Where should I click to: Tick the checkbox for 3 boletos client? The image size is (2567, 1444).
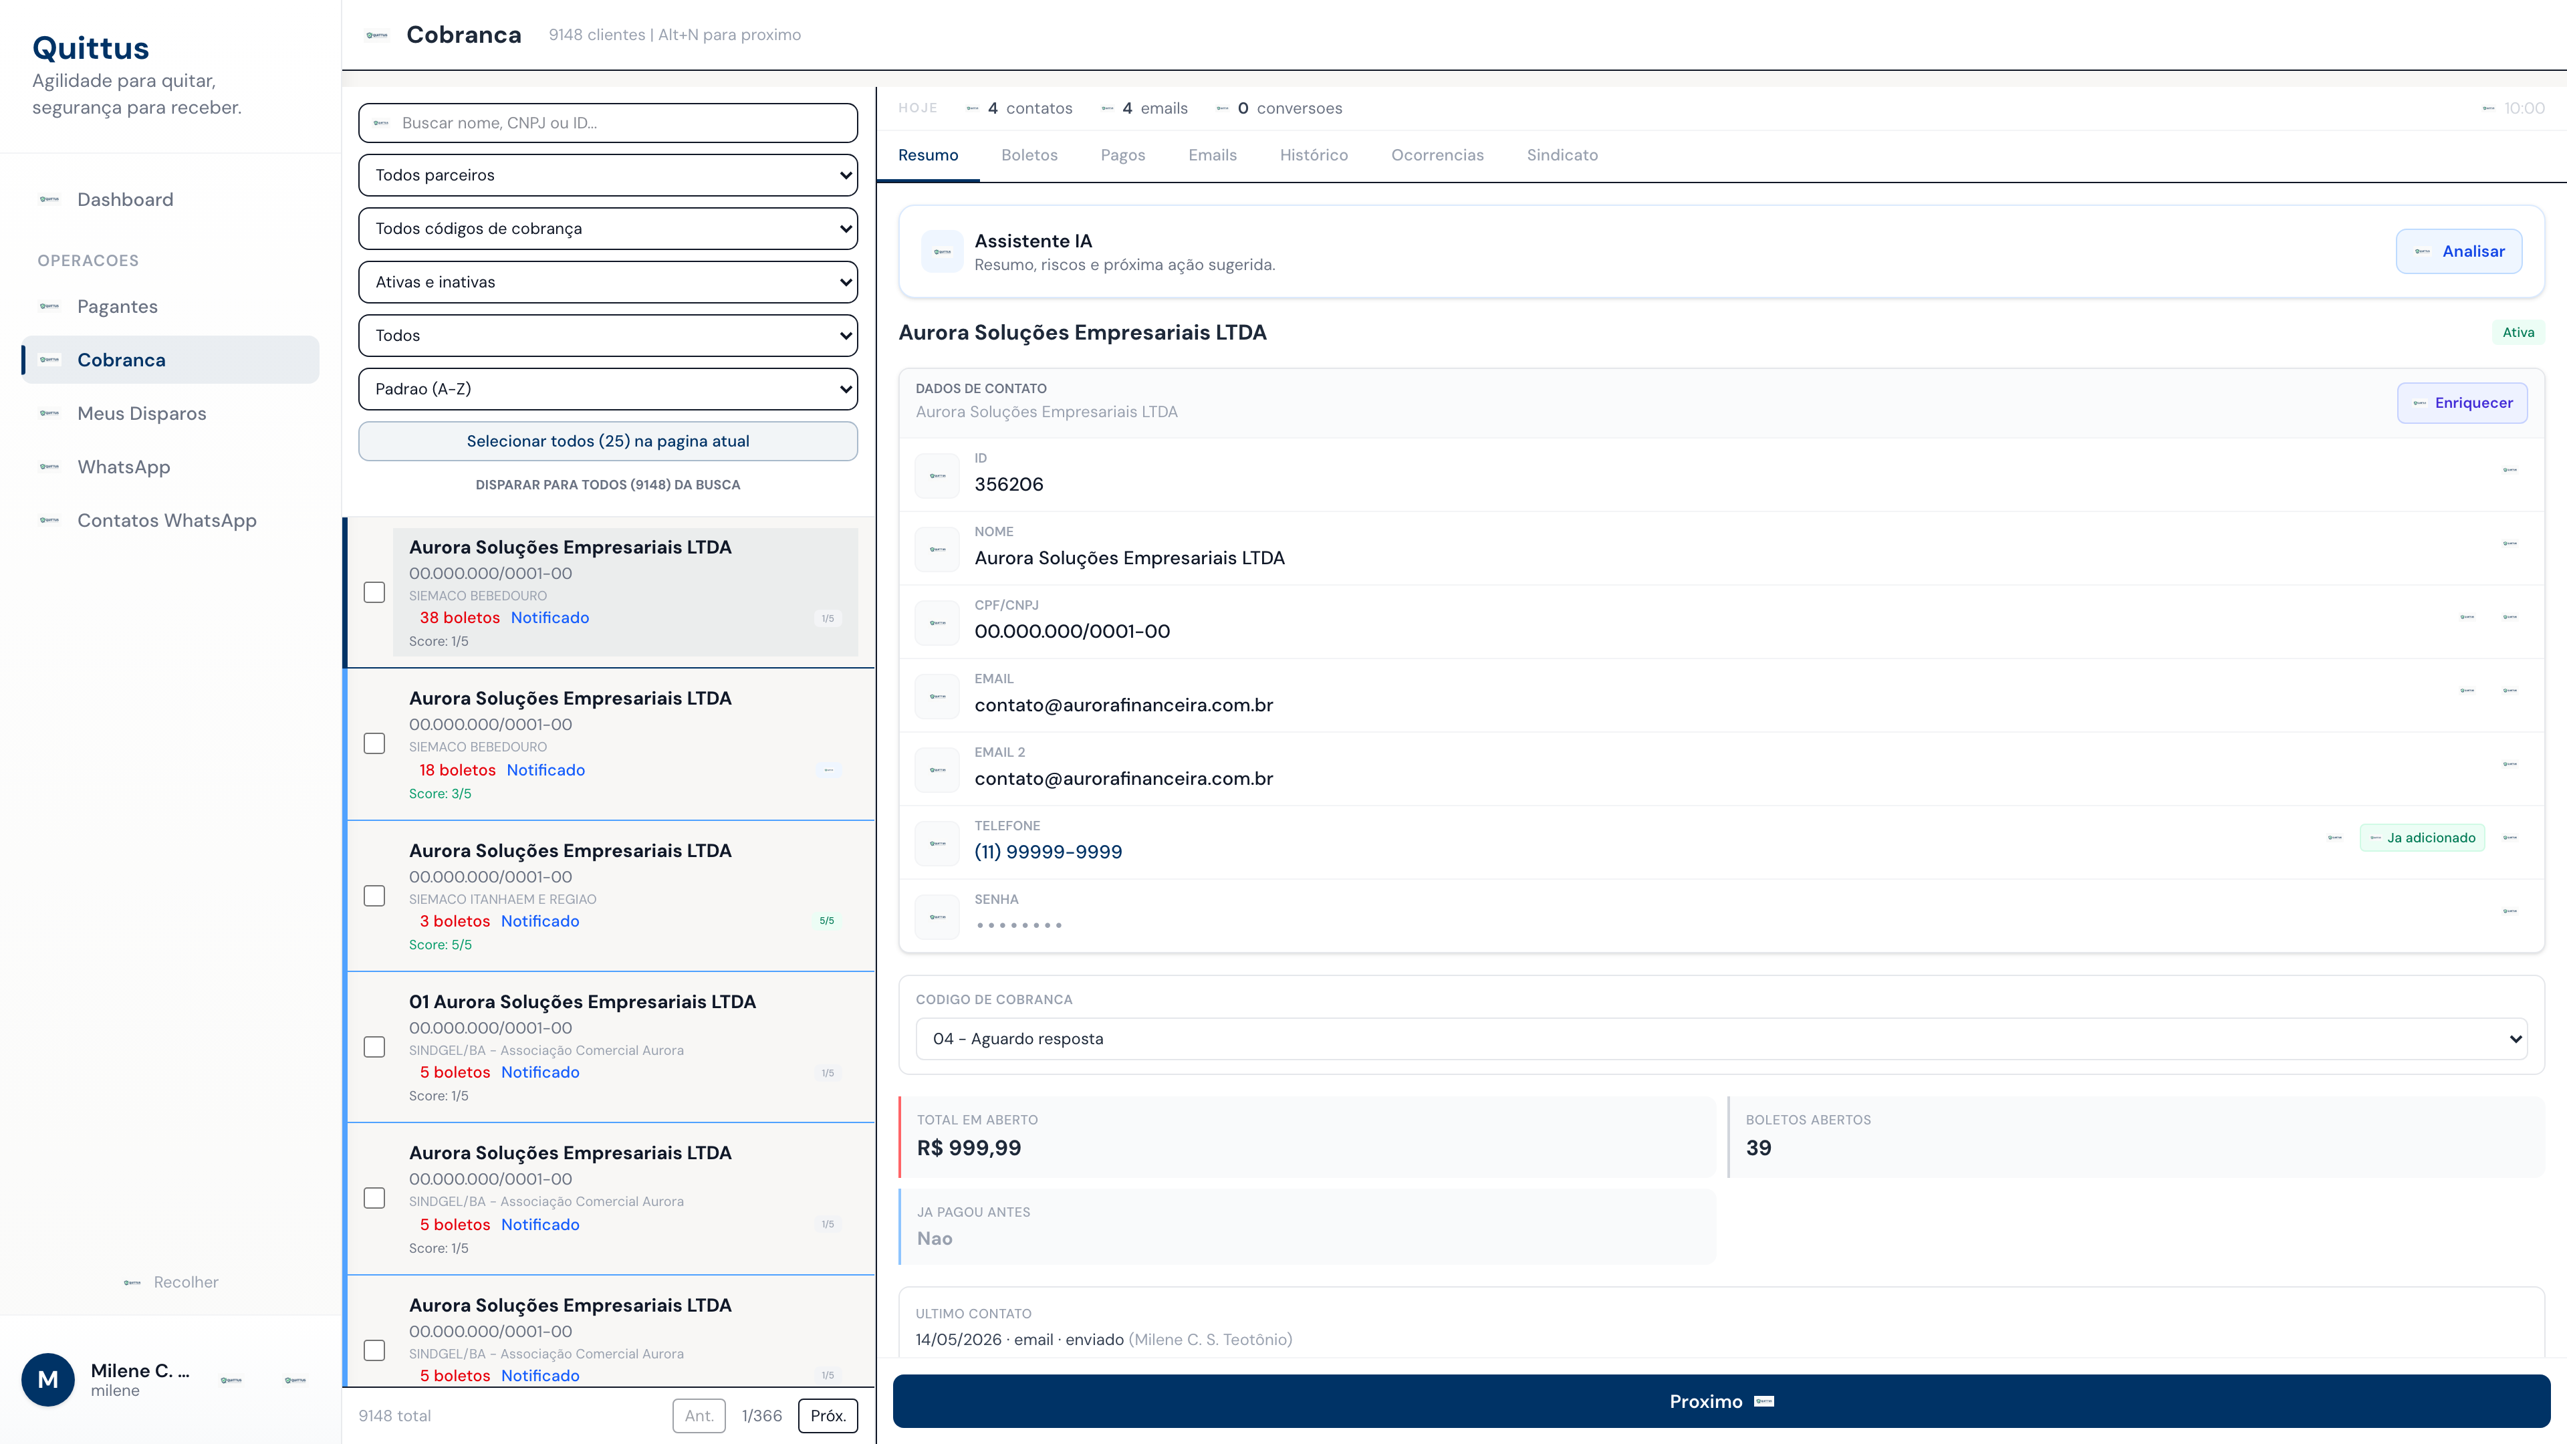click(374, 896)
